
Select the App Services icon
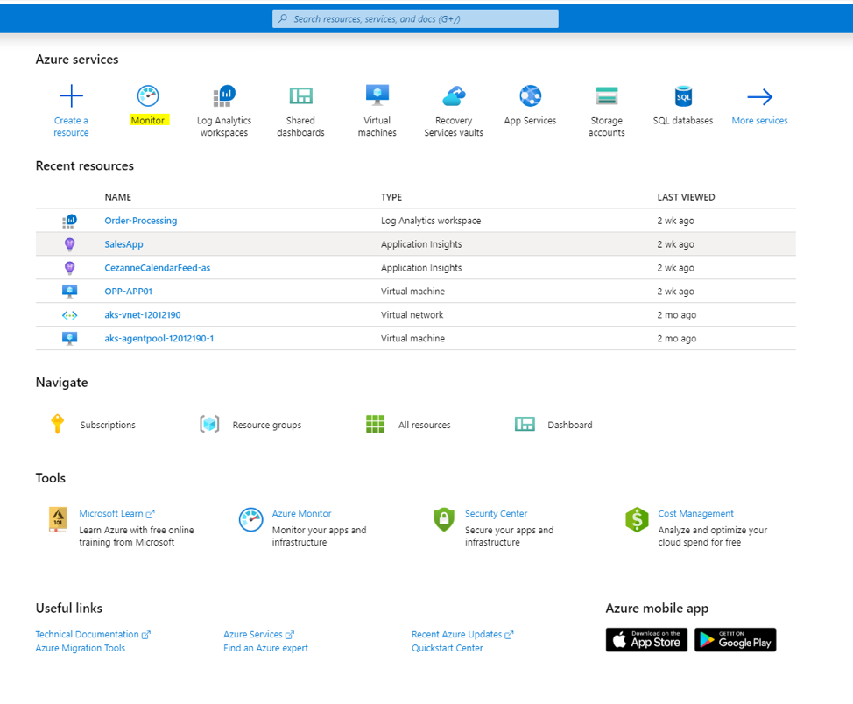(530, 96)
